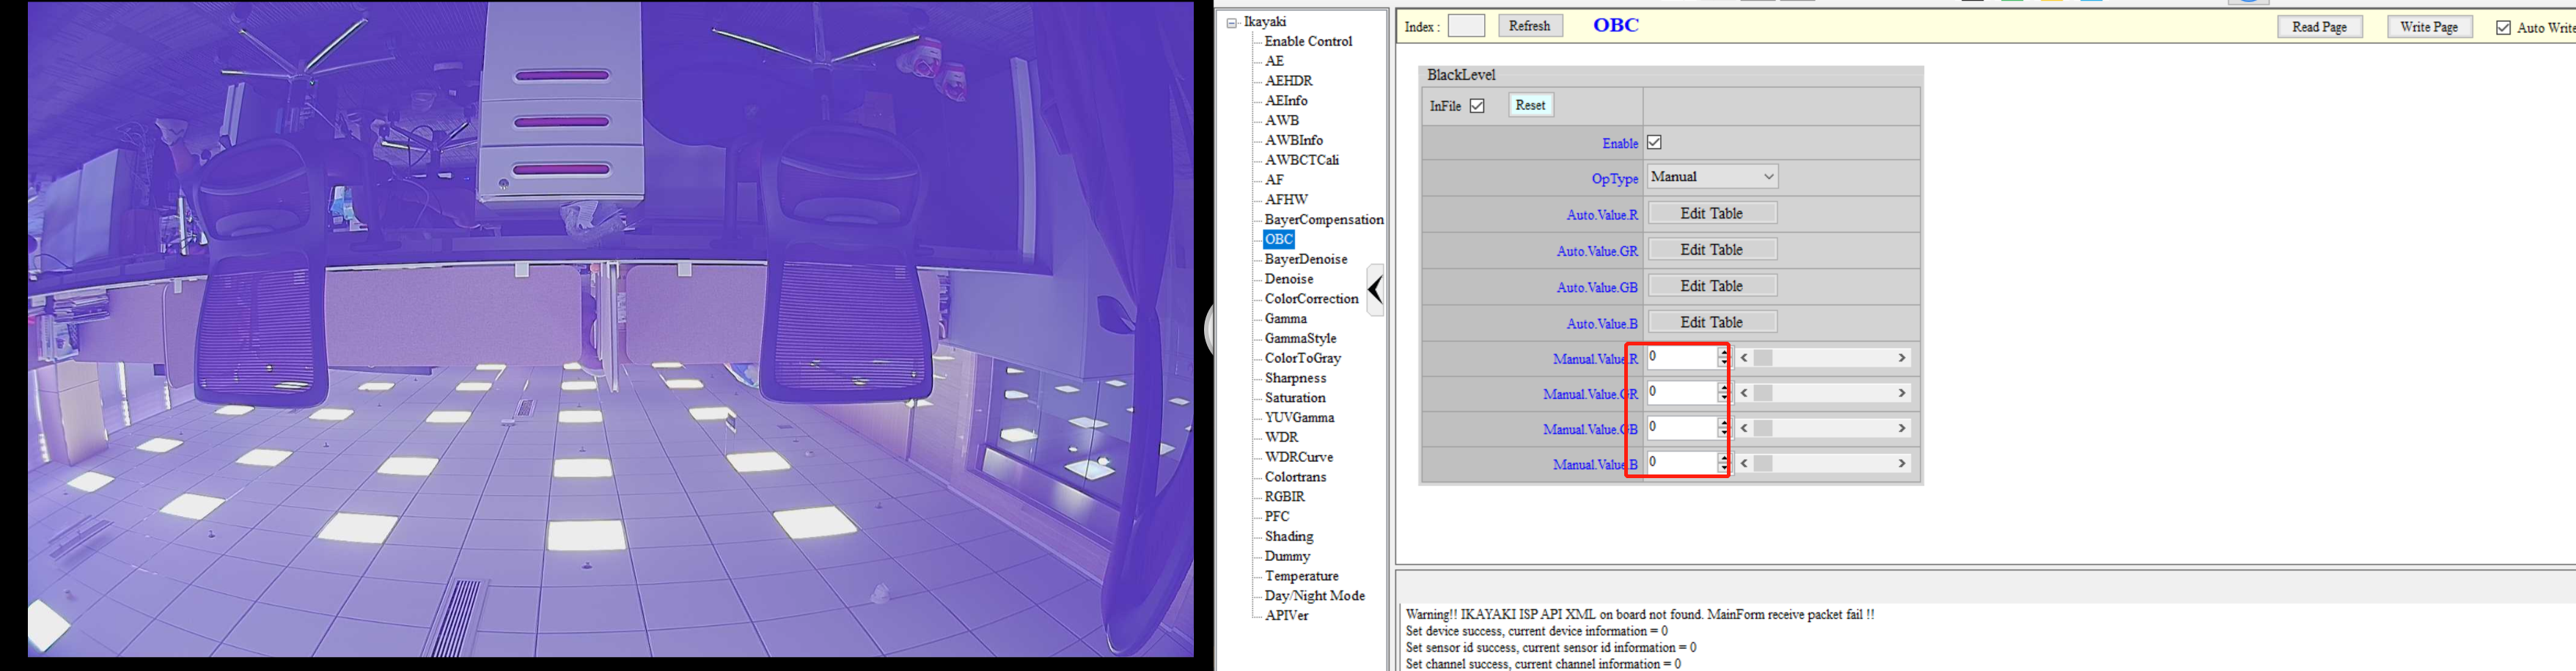
Task: Click the right arrow of the Manual.Value.GR slider
Action: (1902, 393)
